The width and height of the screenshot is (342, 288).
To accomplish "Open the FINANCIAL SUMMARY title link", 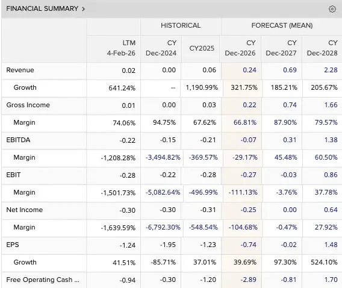I will pos(42,8).
